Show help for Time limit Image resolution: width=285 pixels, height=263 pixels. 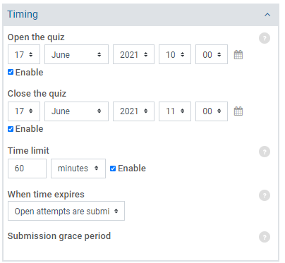(x=265, y=152)
